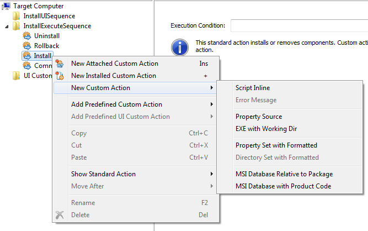Click the Target Computer icon
This screenshot has width=368, height=231.
[x=7, y=6]
